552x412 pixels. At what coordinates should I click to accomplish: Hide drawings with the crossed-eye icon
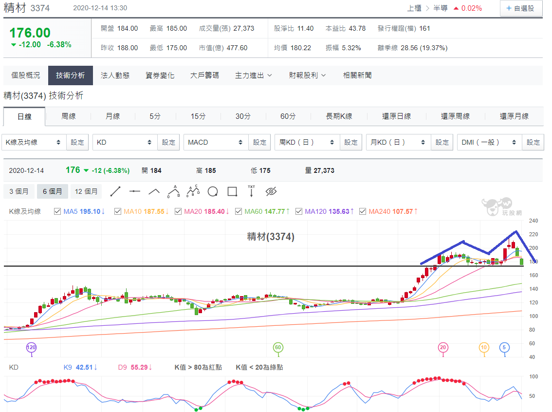coord(271,191)
